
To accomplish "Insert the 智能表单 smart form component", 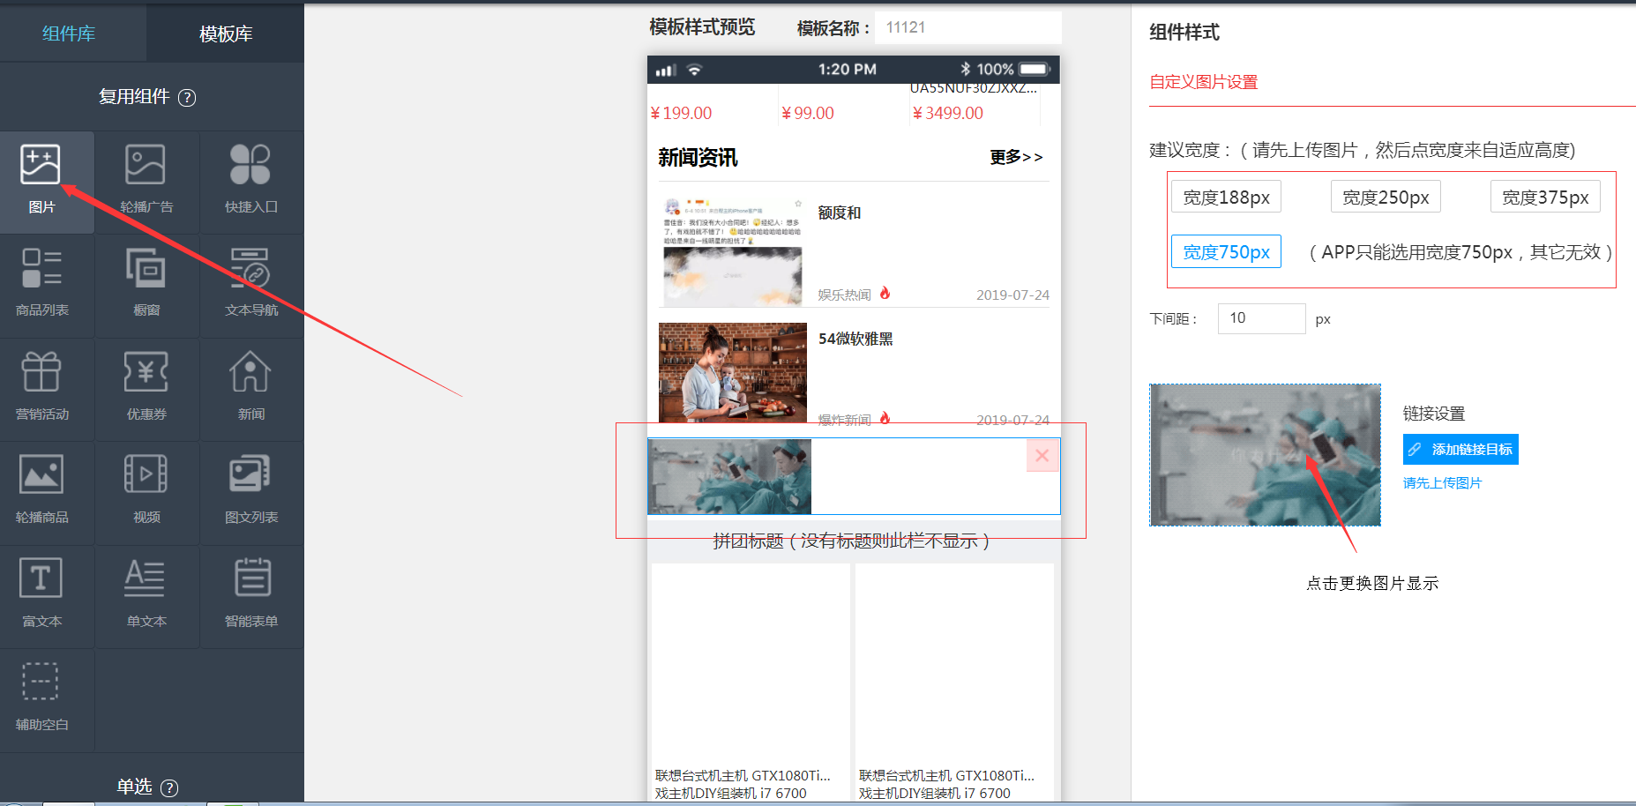I will tap(251, 595).
